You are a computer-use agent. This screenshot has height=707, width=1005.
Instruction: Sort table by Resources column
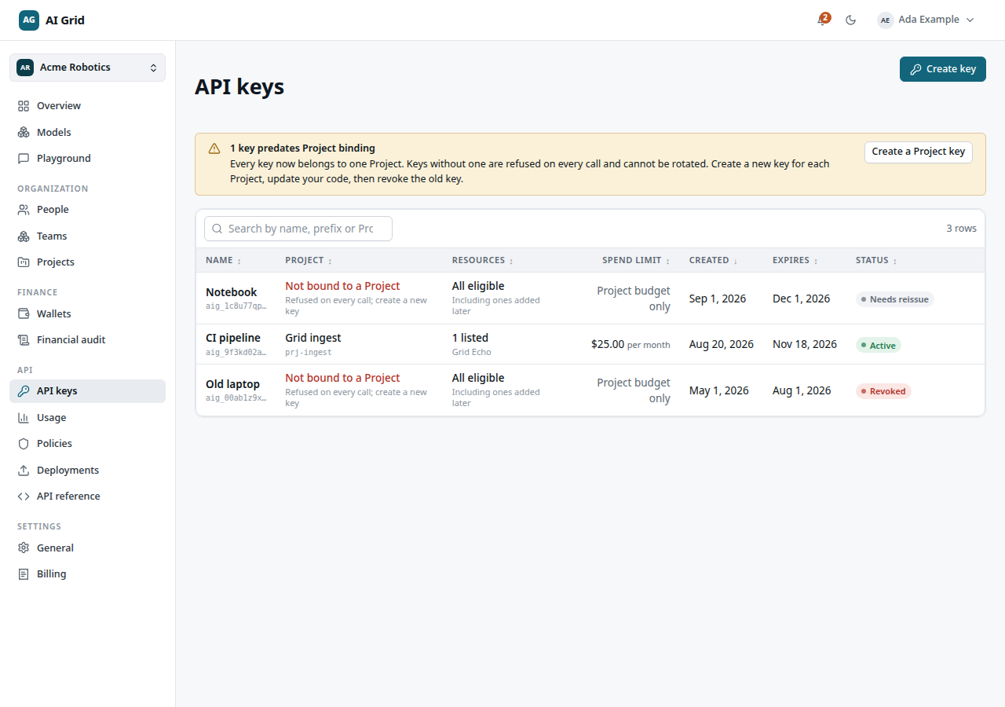483,261
